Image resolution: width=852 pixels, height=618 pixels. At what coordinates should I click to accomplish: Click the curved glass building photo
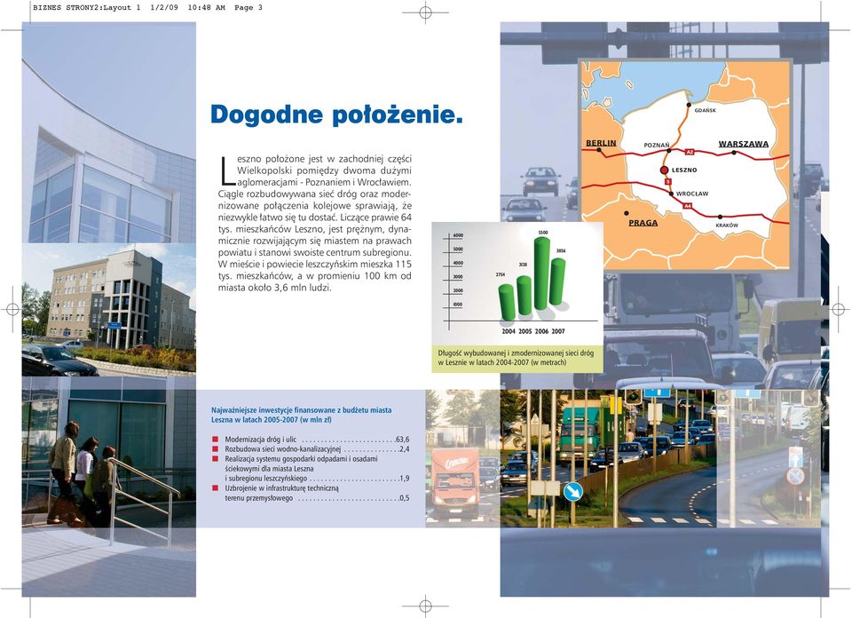coord(108,132)
